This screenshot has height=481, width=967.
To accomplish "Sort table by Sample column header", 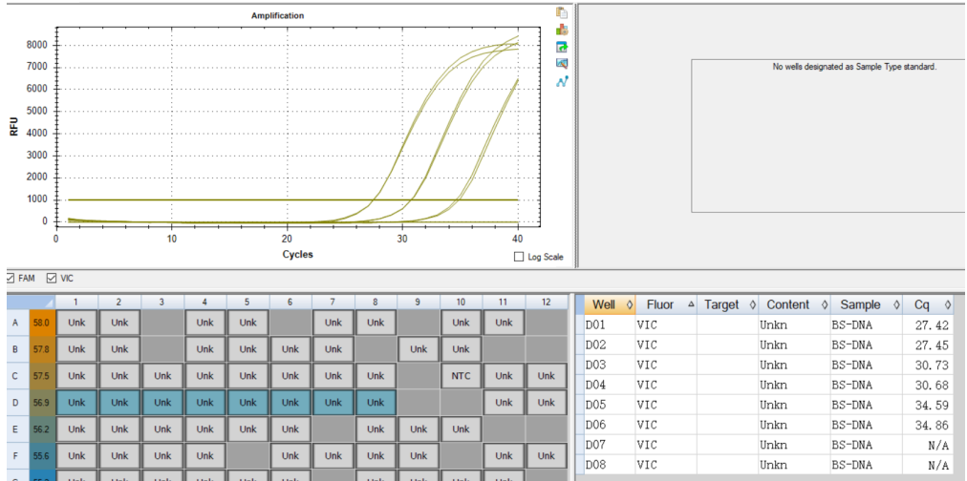I will tap(866, 304).
